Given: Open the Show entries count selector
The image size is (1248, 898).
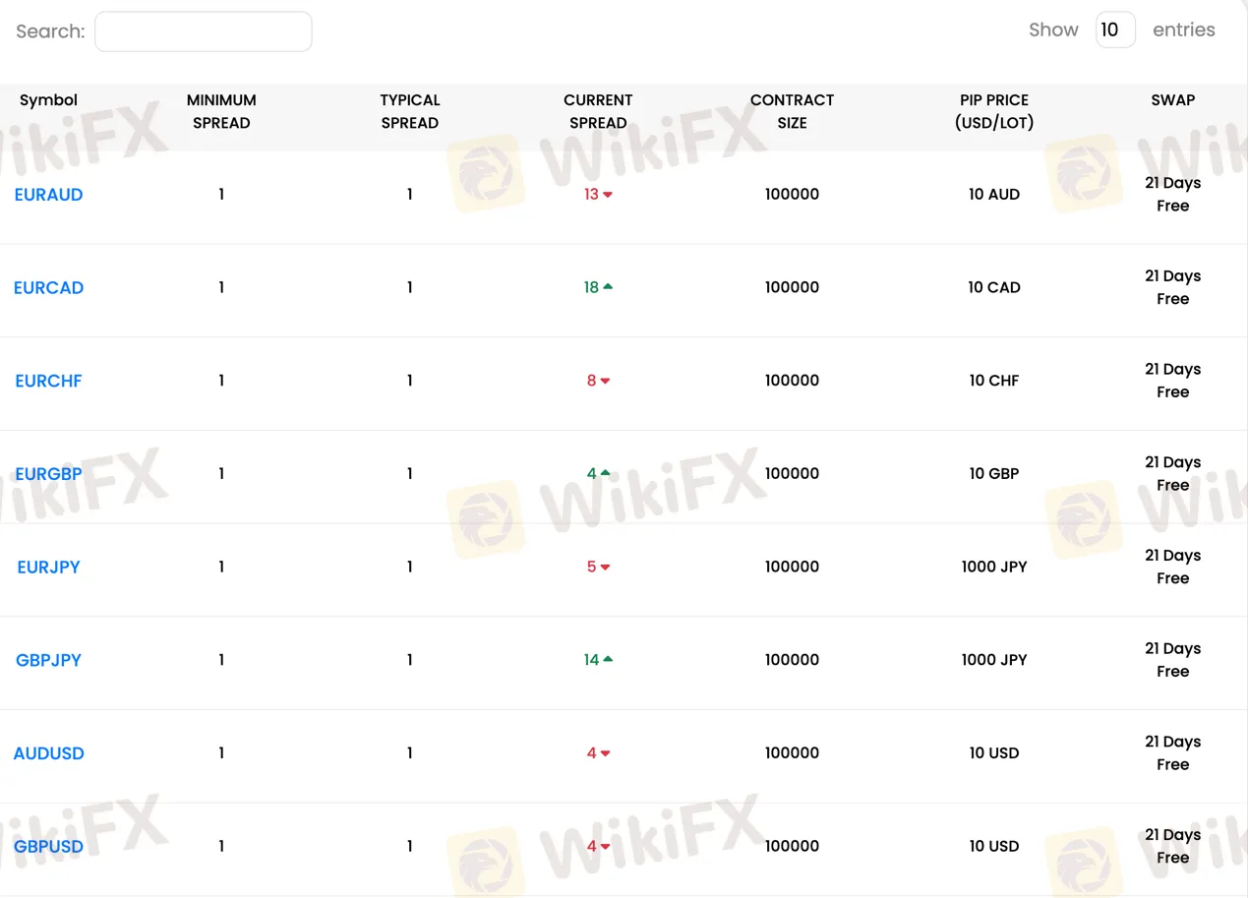Looking at the screenshot, I should click(x=1115, y=30).
